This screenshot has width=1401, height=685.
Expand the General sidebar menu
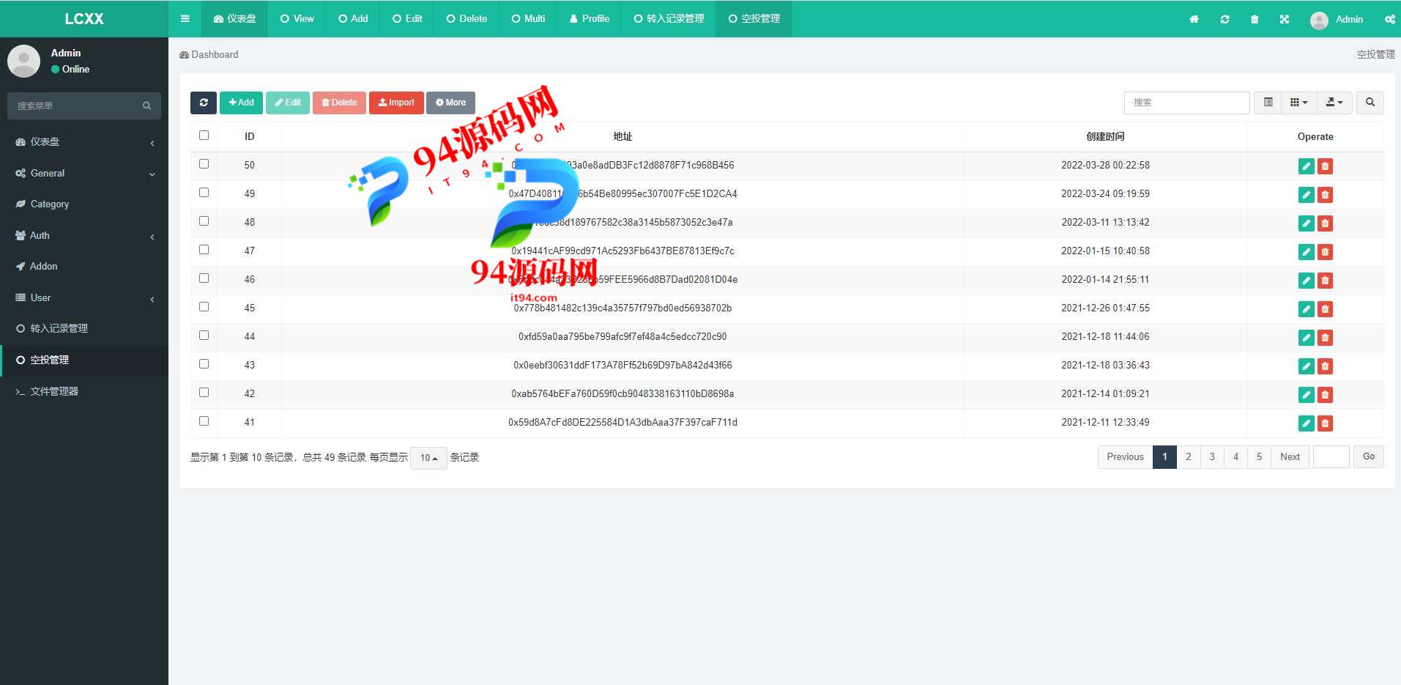(x=84, y=174)
